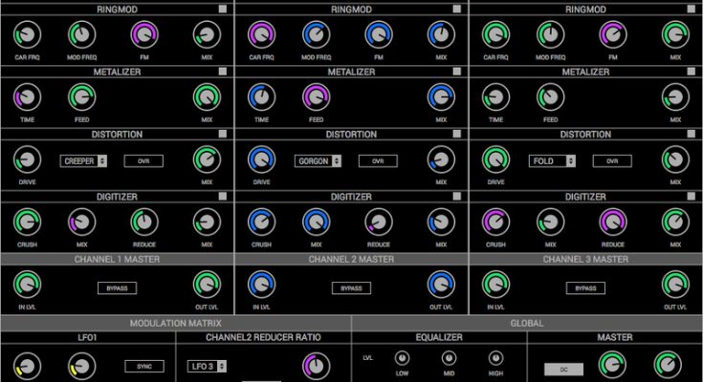Click the channel 2 Ringmod FM knob
Image resolution: width=703 pixels, height=382 pixels.
tap(377, 35)
